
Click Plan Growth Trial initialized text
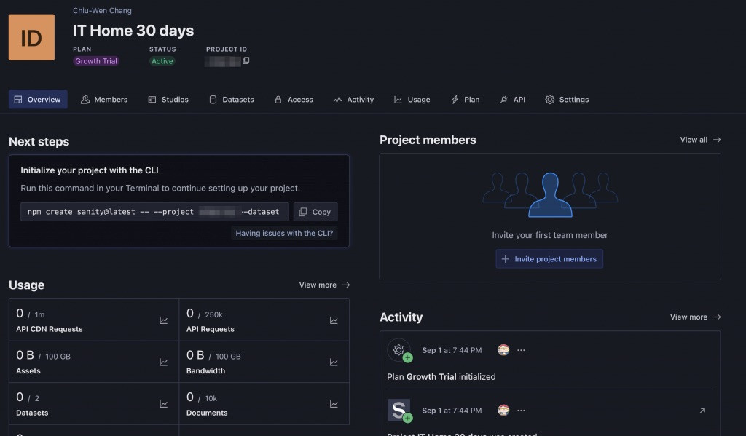[x=441, y=376]
